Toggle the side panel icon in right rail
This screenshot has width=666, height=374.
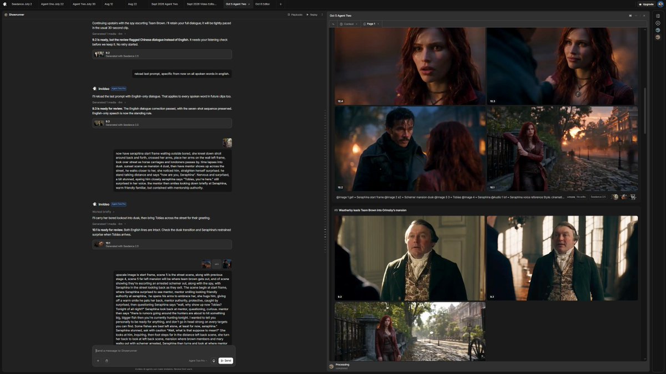pos(658,16)
